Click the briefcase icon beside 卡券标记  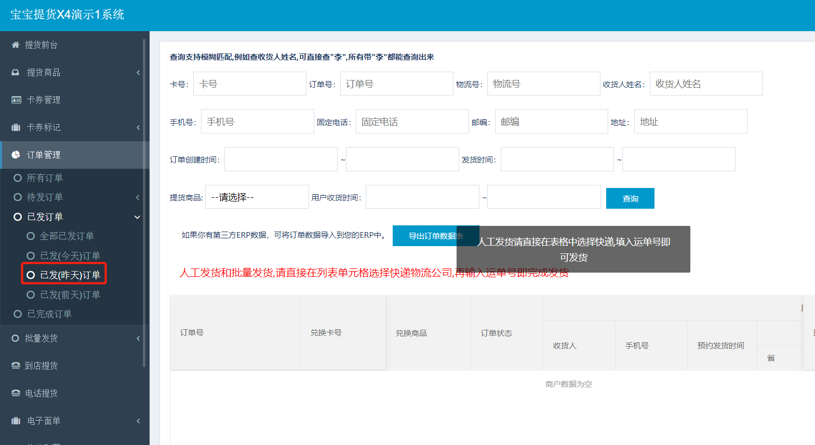point(16,127)
